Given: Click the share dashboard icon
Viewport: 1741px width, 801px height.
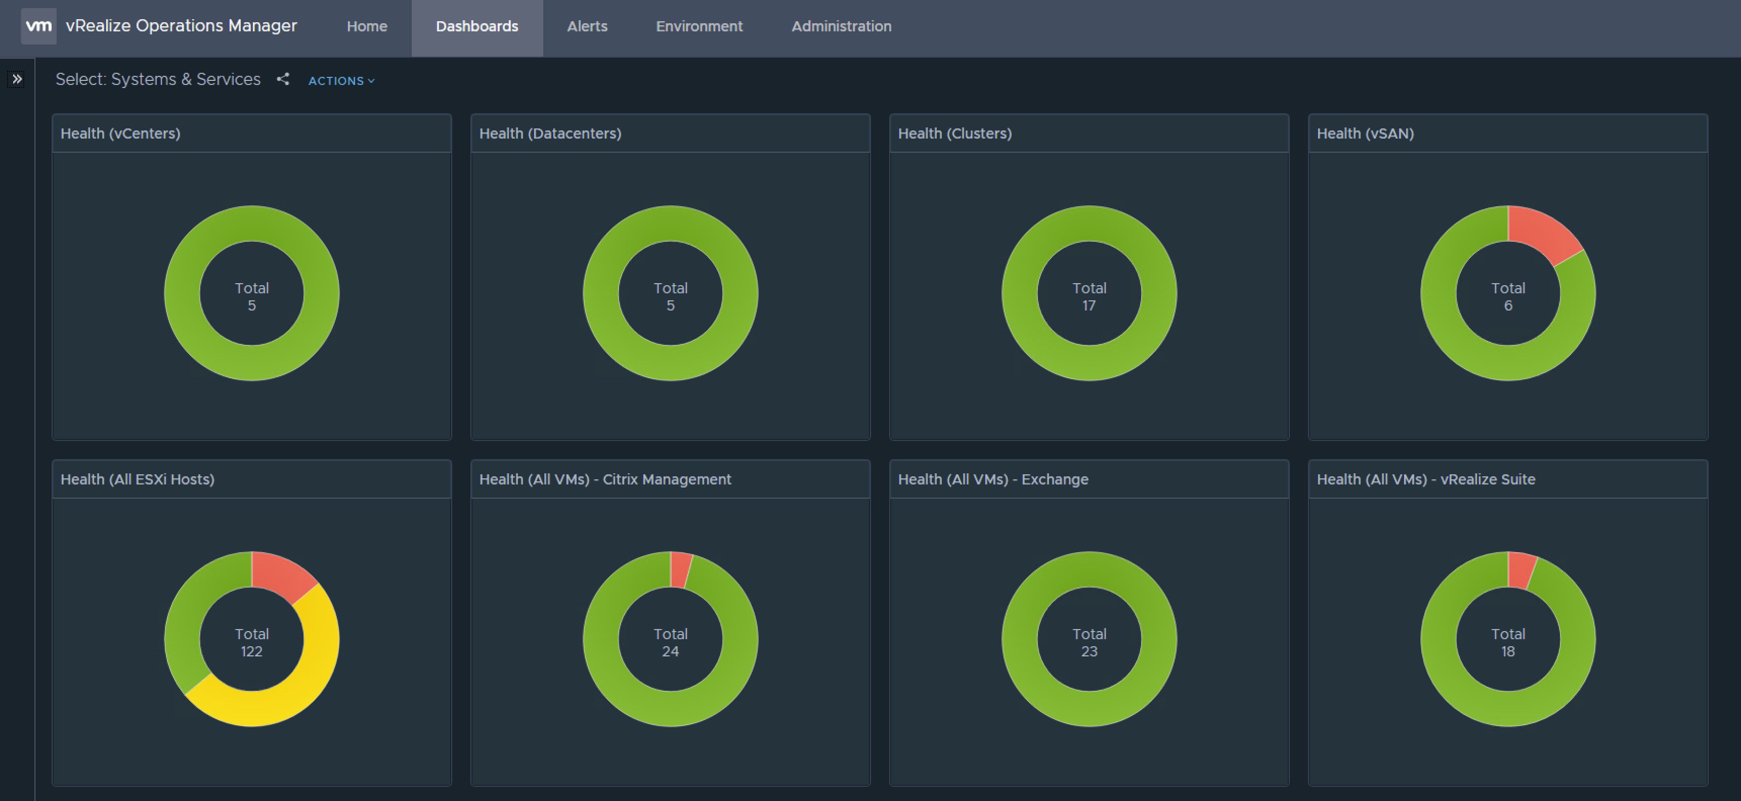Looking at the screenshot, I should [x=283, y=79].
